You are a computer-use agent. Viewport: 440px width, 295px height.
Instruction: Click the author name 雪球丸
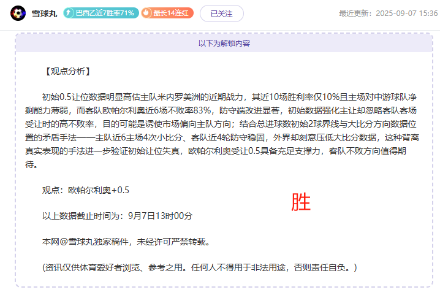pos(44,13)
